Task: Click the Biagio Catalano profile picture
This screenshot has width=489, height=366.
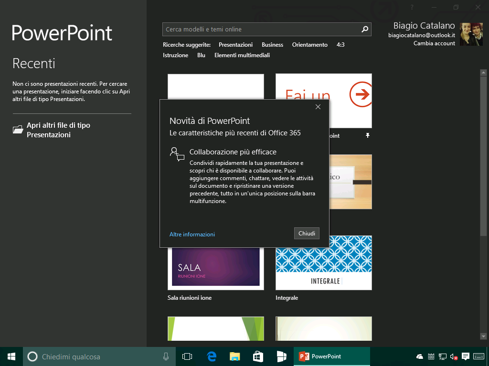Action: tap(471, 34)
